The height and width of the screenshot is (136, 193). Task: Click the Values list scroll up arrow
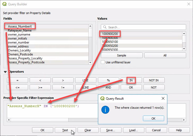coord(184,33)
